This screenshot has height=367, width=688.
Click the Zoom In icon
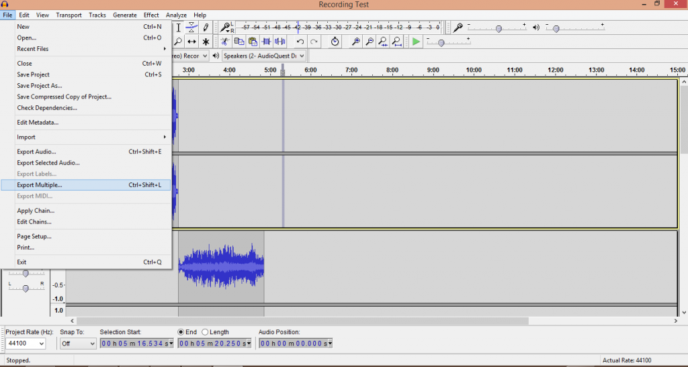356,42
